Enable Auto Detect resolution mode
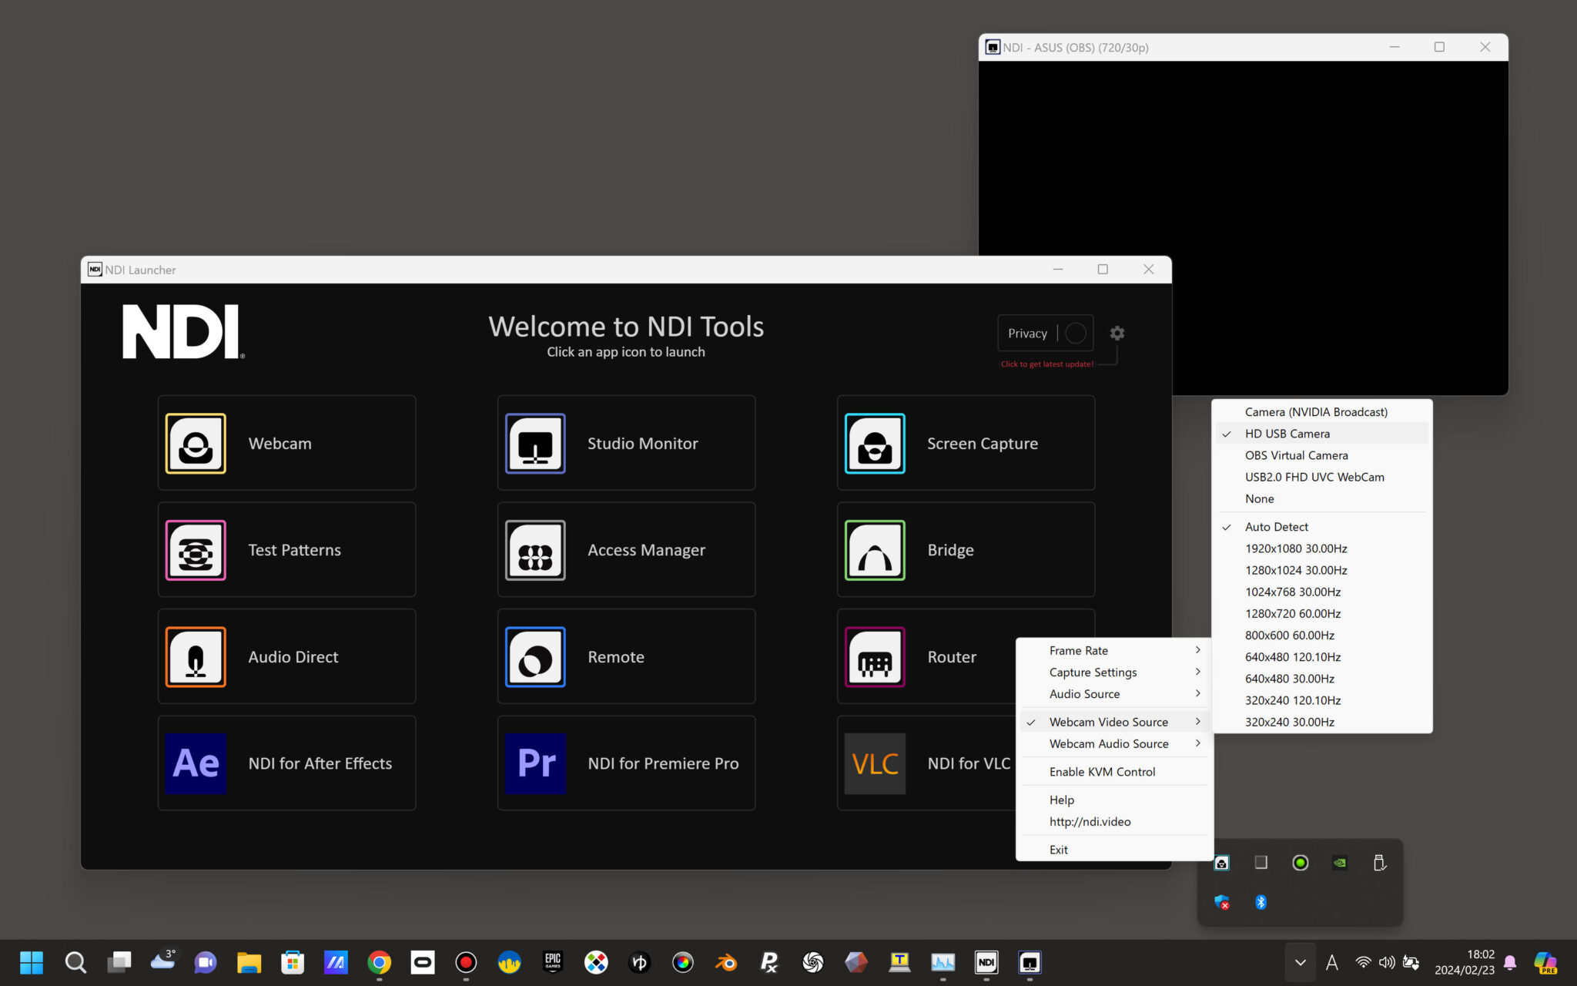The height and width of the screenshot is (986, 1577). click(x=1276, y=526)
